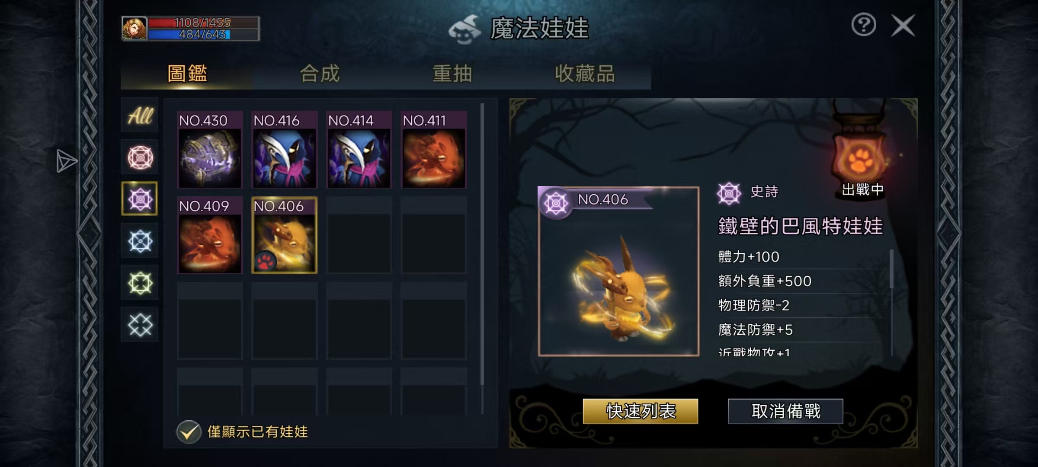Image resolution: width=1038 pixels, height=467 pixels.
Task: Select the purple epic rarity filter
Action: click(140, 199)
